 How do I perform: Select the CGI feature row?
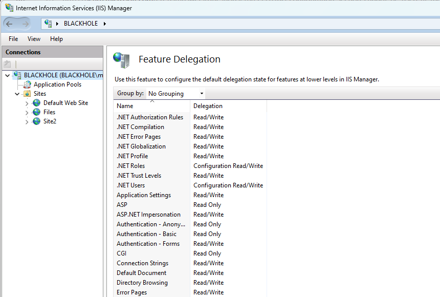pyautogui.click(x=190, y=253)
